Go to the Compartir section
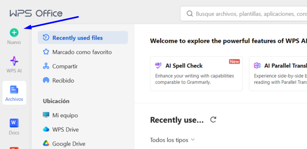307x149 pixels. pos(65,66)
